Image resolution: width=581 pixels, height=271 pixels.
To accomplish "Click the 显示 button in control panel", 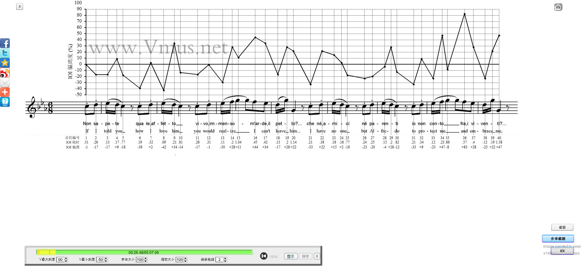I will pyautogui.click(x=290, y=256).
